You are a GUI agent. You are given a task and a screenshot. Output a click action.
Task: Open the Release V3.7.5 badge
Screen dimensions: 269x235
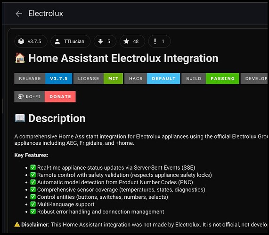click(x=43, y=78)
